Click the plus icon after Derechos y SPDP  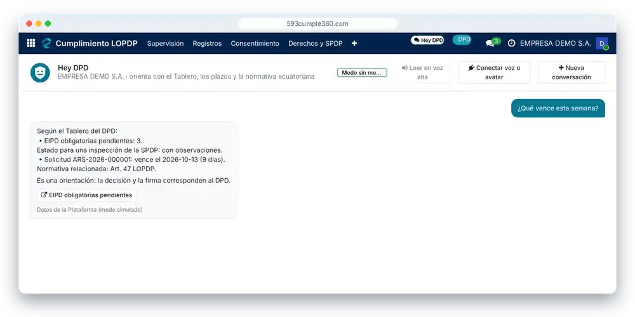click(x=354, y=43)
